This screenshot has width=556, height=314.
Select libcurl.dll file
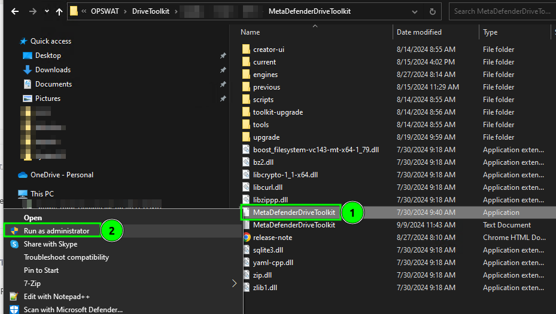[268, 187]
